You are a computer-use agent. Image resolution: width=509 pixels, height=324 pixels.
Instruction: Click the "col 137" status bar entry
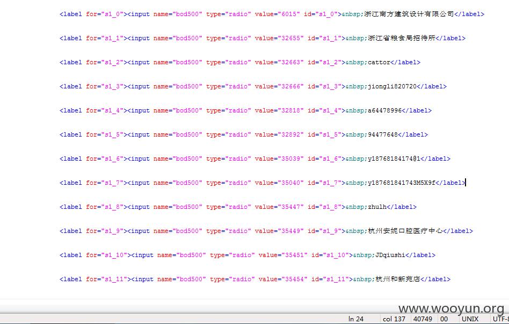394,319
